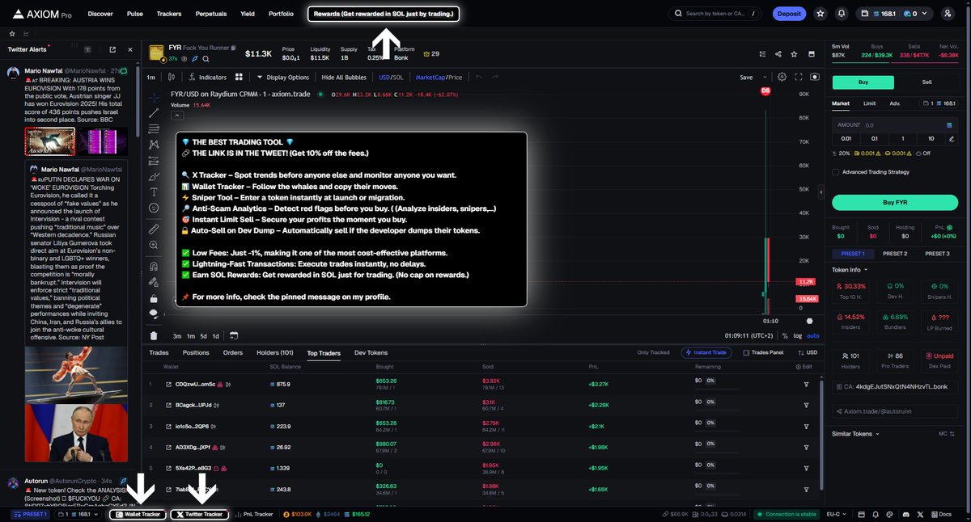The height and width of the screenshot is (522, 971).
Task: Open date range calendar icon below chart
Action: point(234,335)
